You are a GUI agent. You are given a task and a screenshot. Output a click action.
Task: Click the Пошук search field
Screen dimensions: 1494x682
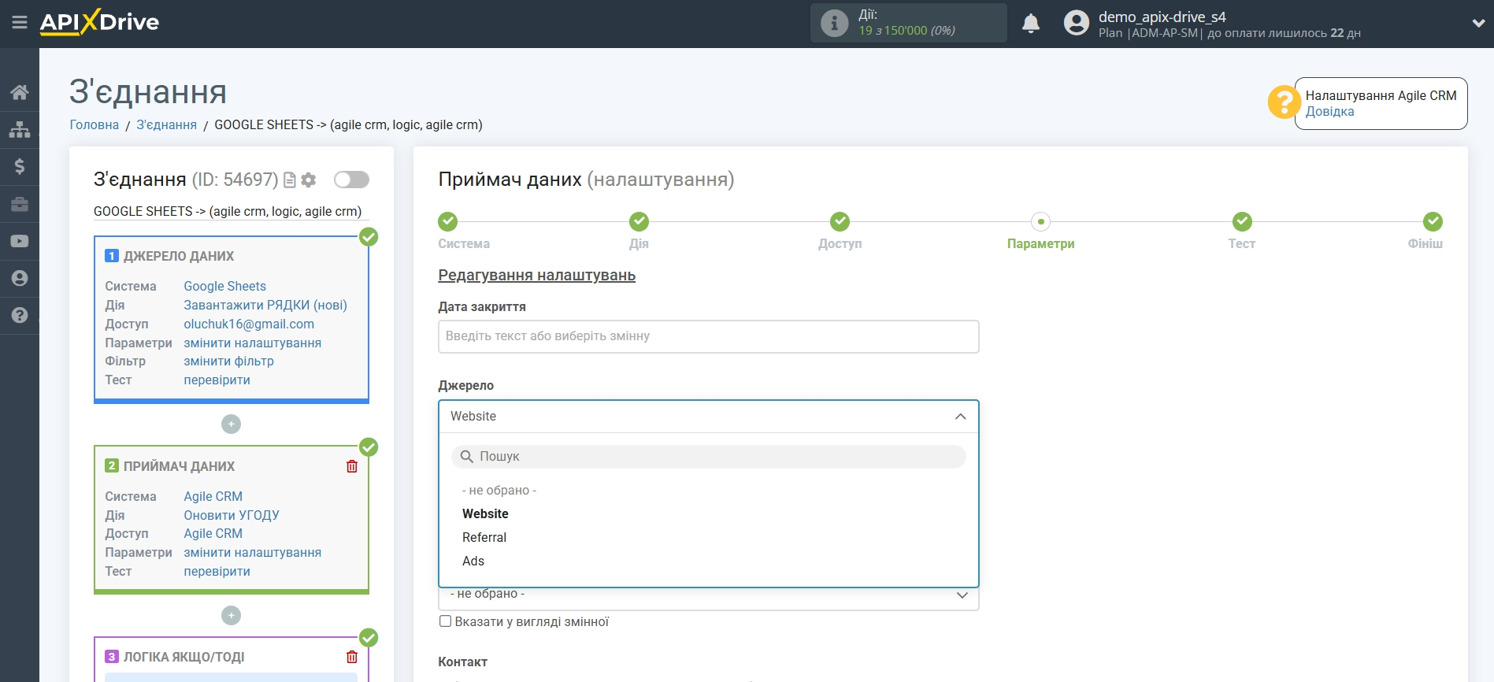click(x=708, y=457)
